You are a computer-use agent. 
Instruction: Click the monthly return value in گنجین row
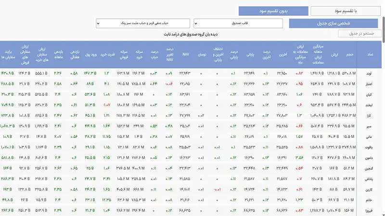click(58, 168)
